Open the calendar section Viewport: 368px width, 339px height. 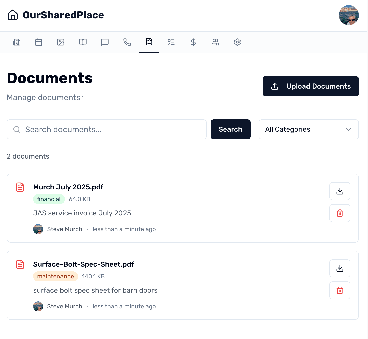[39, 42]
